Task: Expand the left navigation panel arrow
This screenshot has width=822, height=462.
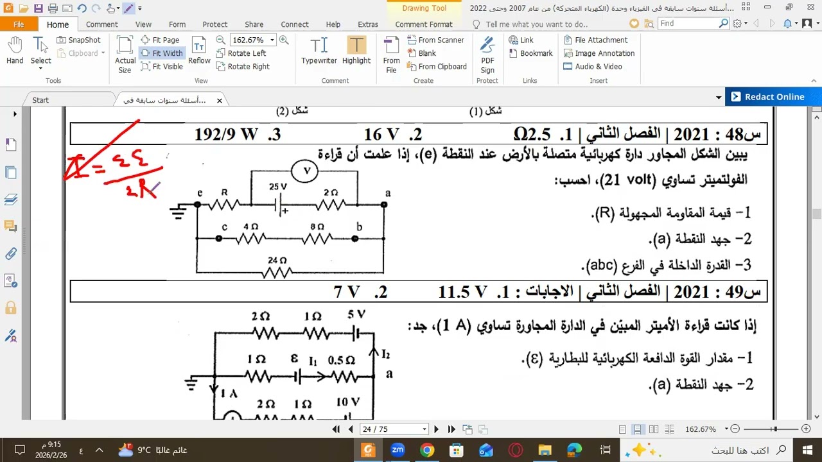Action: (x=15, y=114)
